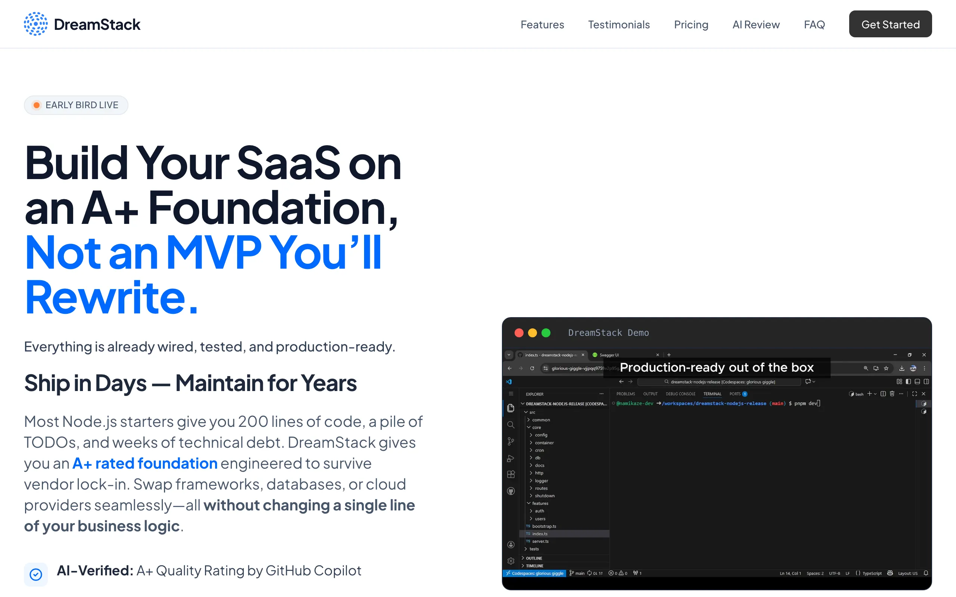The width and height of the screenshot is (956, 597).
Task: Open new browser tab plus button
Action: pyautogui.click(x=669, y=354)
